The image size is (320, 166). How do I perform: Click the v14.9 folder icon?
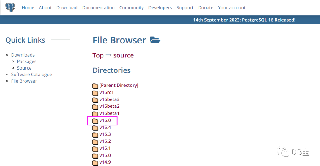[x=95, y=163]
